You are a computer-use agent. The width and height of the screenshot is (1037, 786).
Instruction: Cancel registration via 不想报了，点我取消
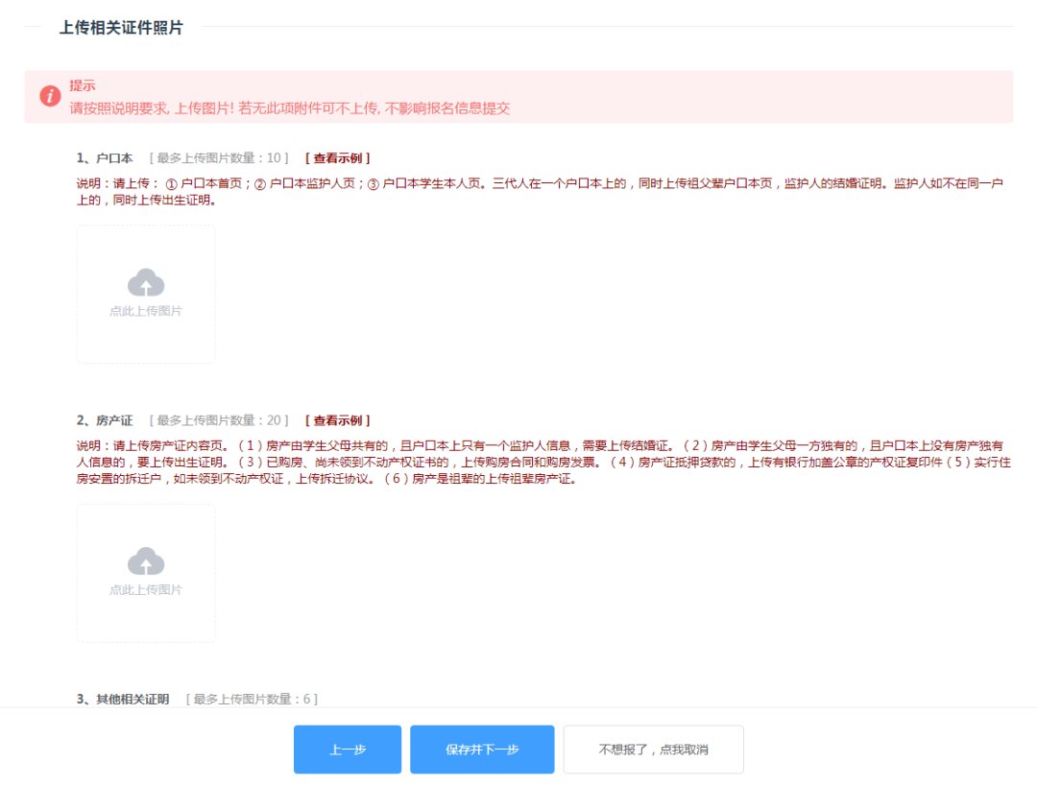point(653,750)
